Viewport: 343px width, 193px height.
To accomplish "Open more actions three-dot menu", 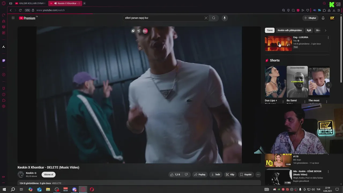I will [x=258, y=175].
